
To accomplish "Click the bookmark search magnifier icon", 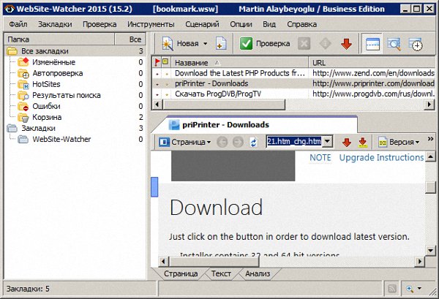I will click(394, 44).
